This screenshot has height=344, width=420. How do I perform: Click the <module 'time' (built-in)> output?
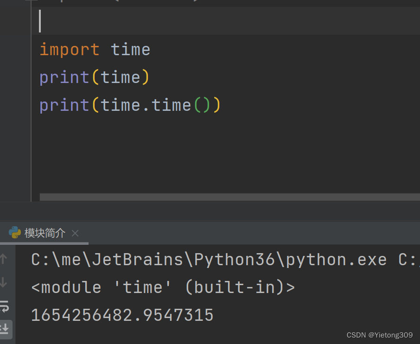(x=163, y=287)
